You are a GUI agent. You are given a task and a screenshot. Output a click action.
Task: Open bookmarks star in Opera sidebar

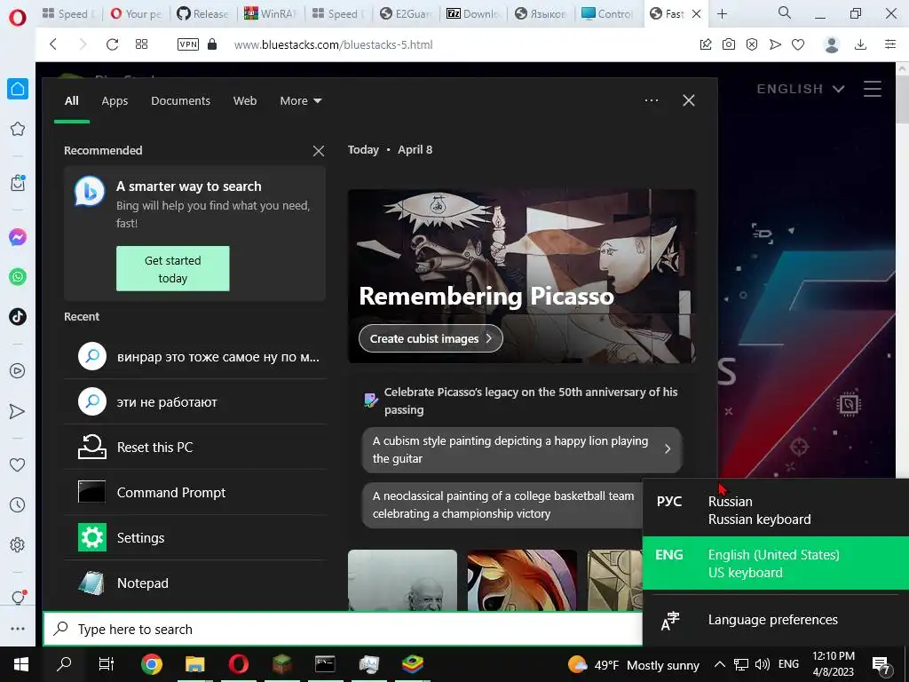pos(18,129)
